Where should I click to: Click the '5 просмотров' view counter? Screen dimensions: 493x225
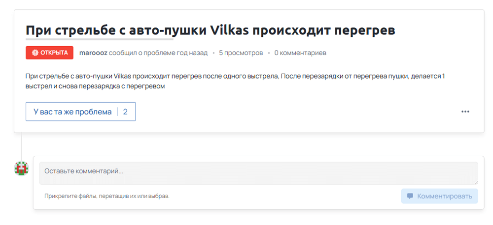(x=241, y=53)
